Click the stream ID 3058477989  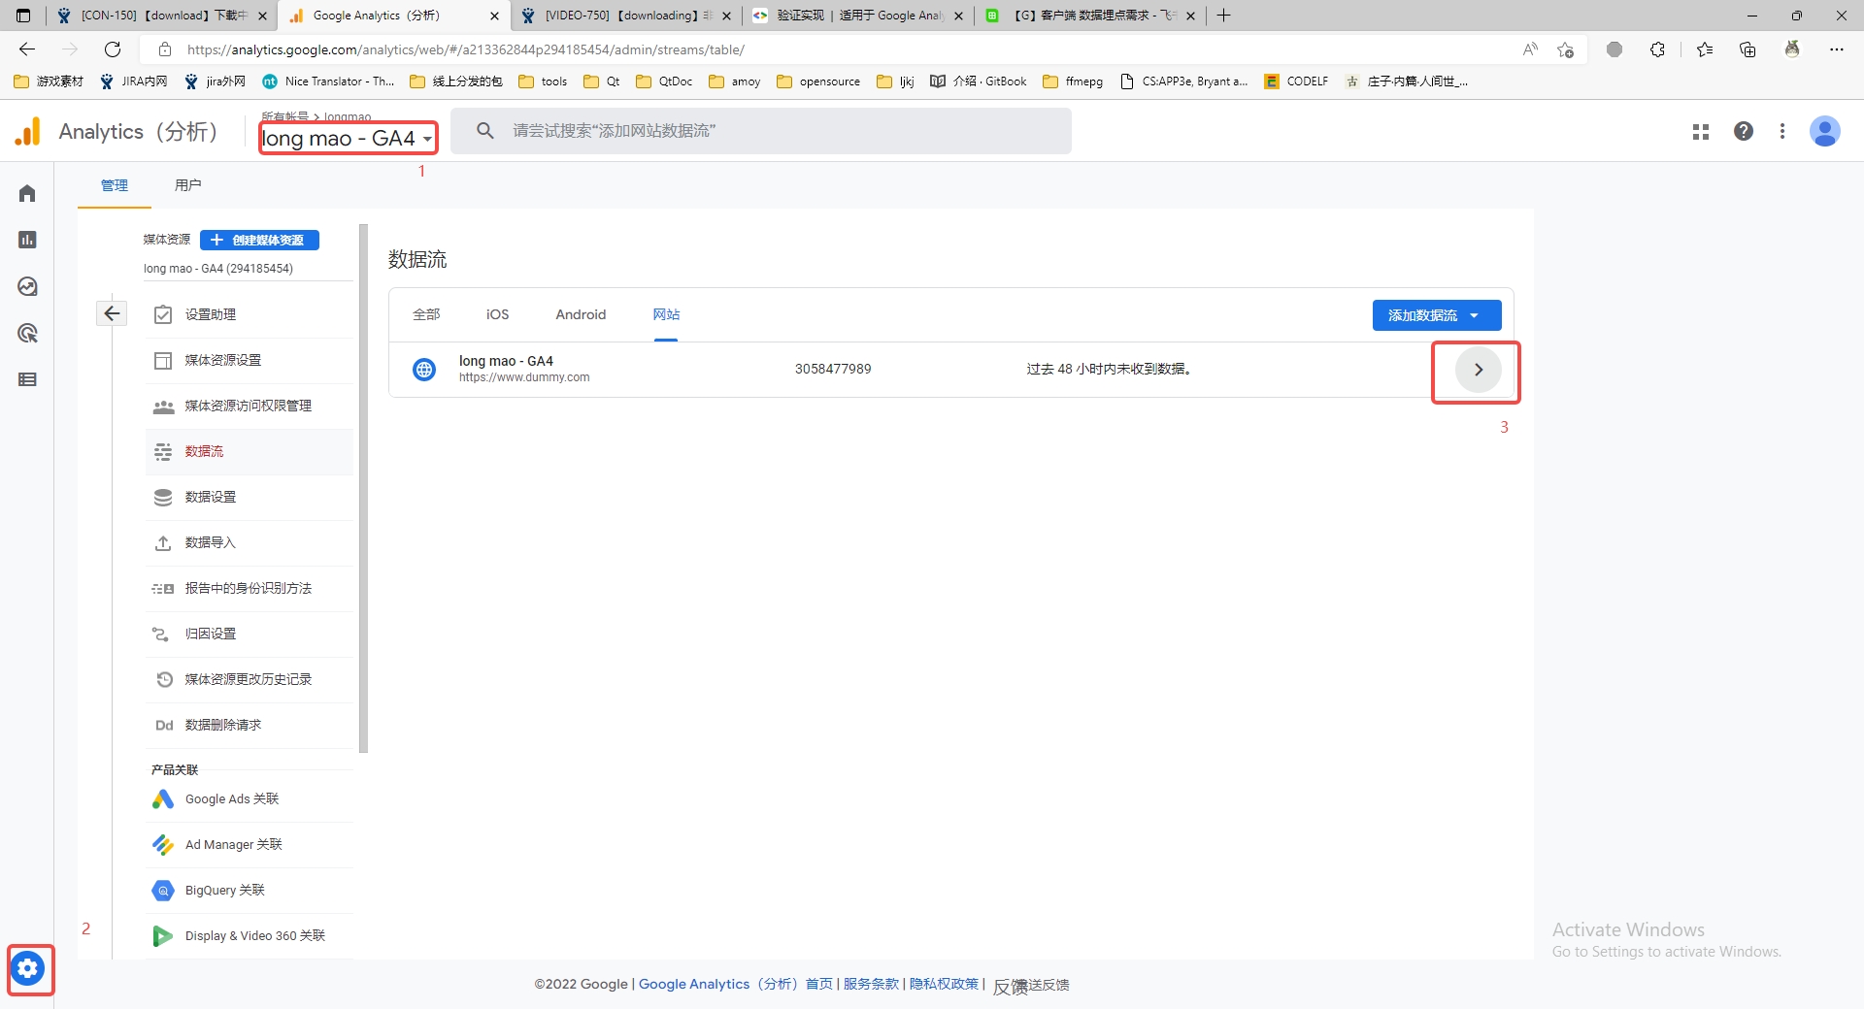pyautogui.click(x=833, y=369)
